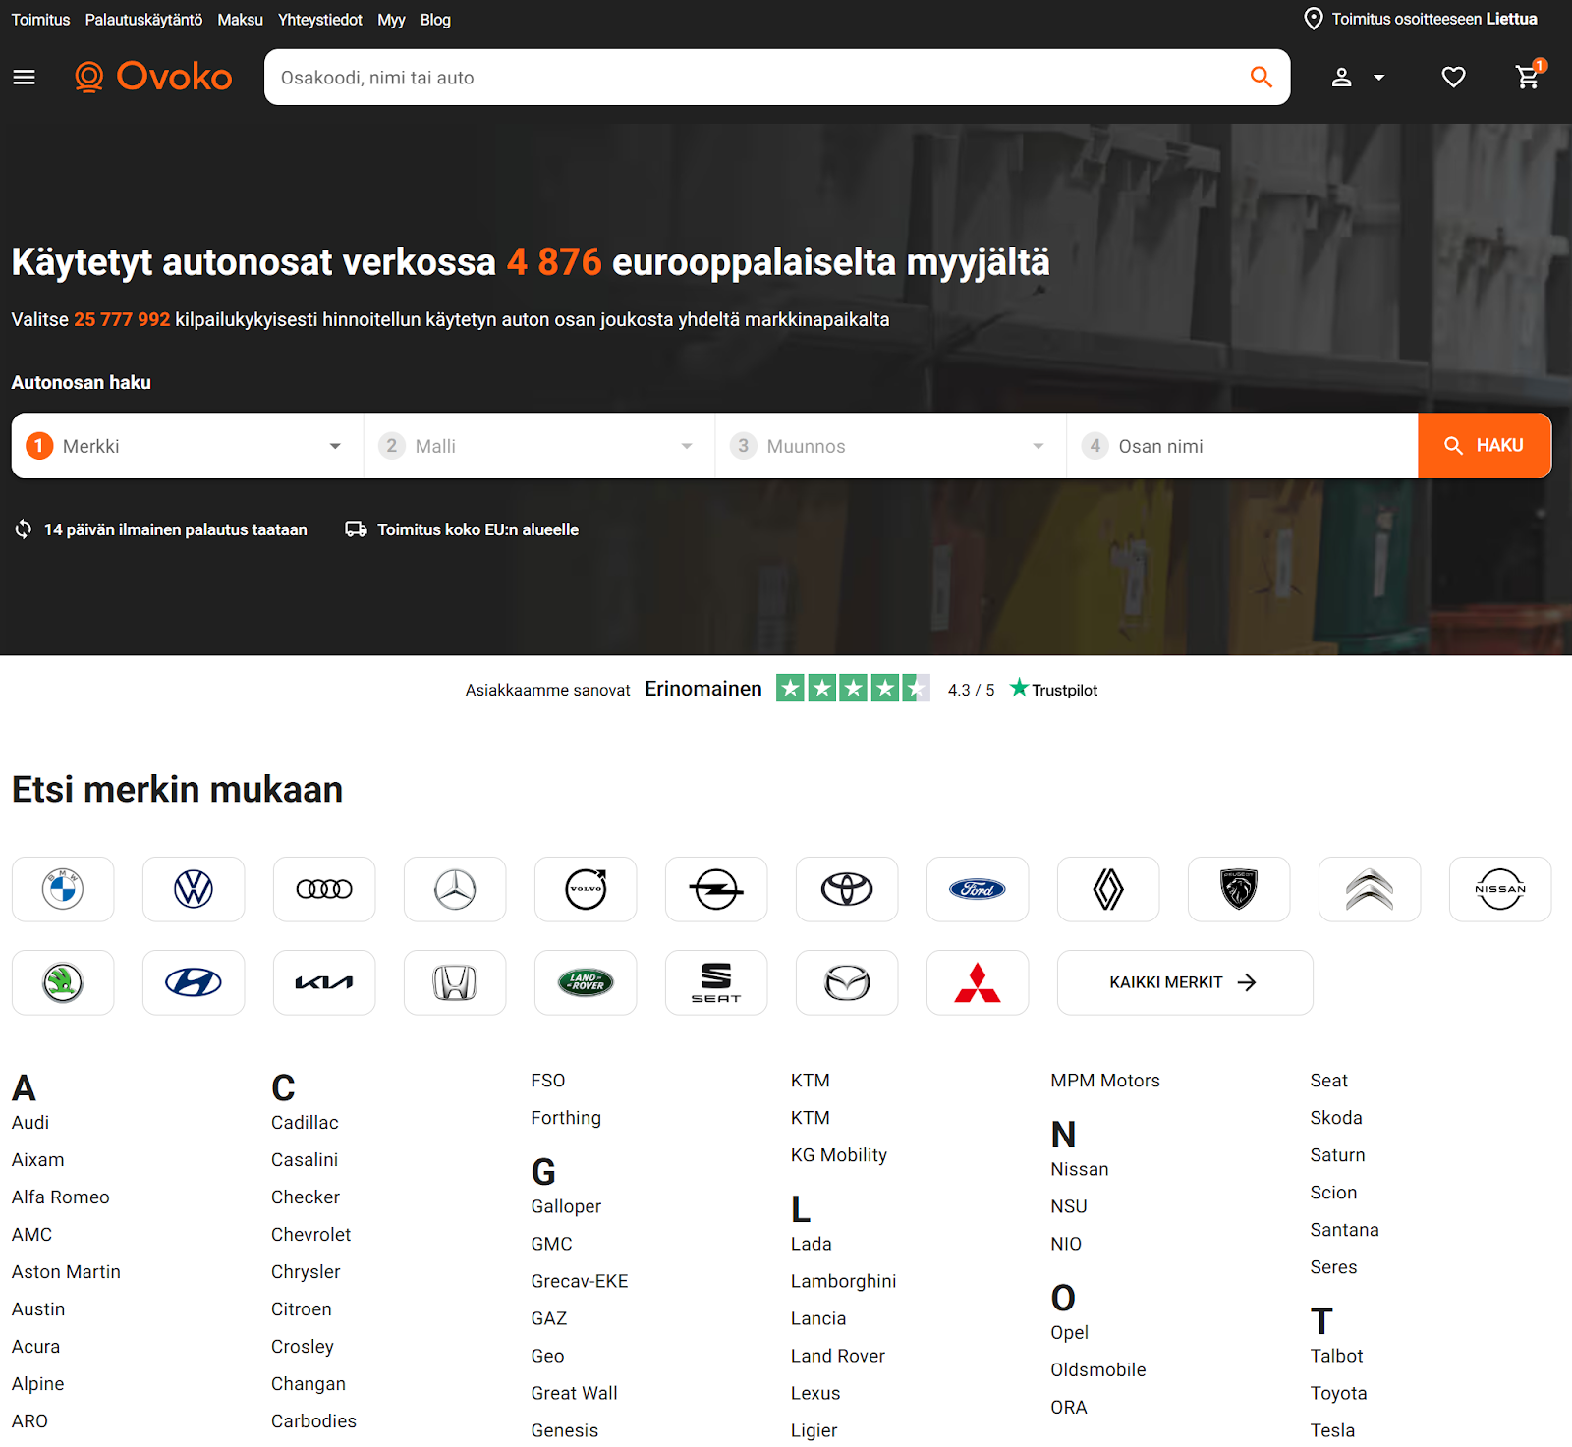The image size is (1572, 1447).
Task: Open the user account icon
Action: pos(1341,77)
